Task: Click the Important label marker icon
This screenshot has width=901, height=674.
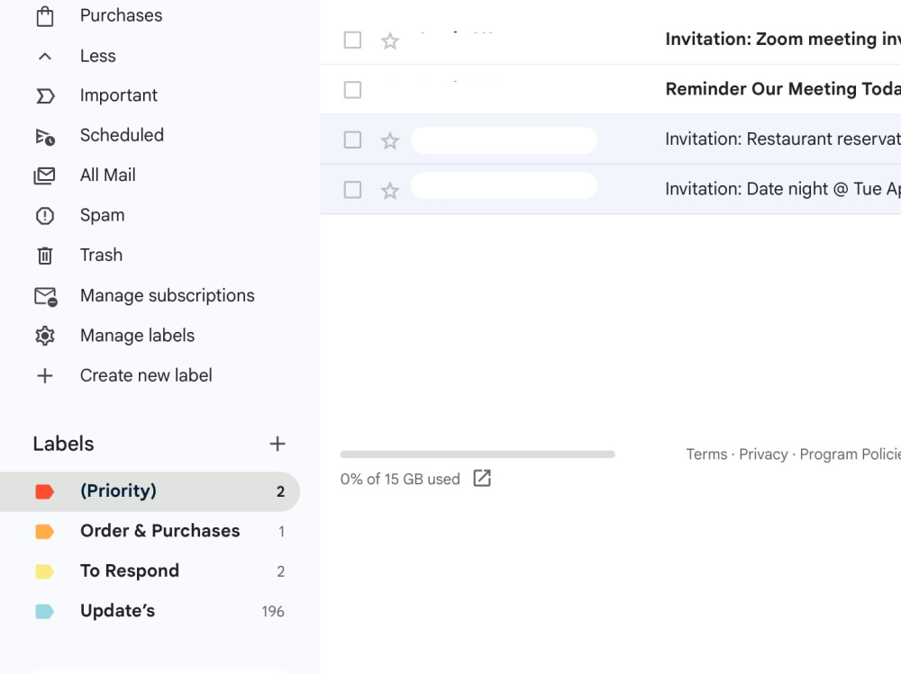Action: coord(45,96)
